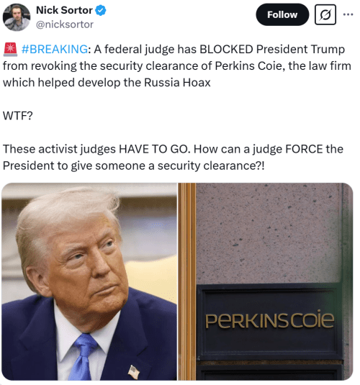
Task: Click "security clearance?!" at the end of the post
Action: point(211,166)
